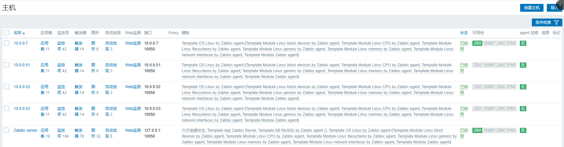Click the green ZBX badge for Zabbix server

coord(477,130)
